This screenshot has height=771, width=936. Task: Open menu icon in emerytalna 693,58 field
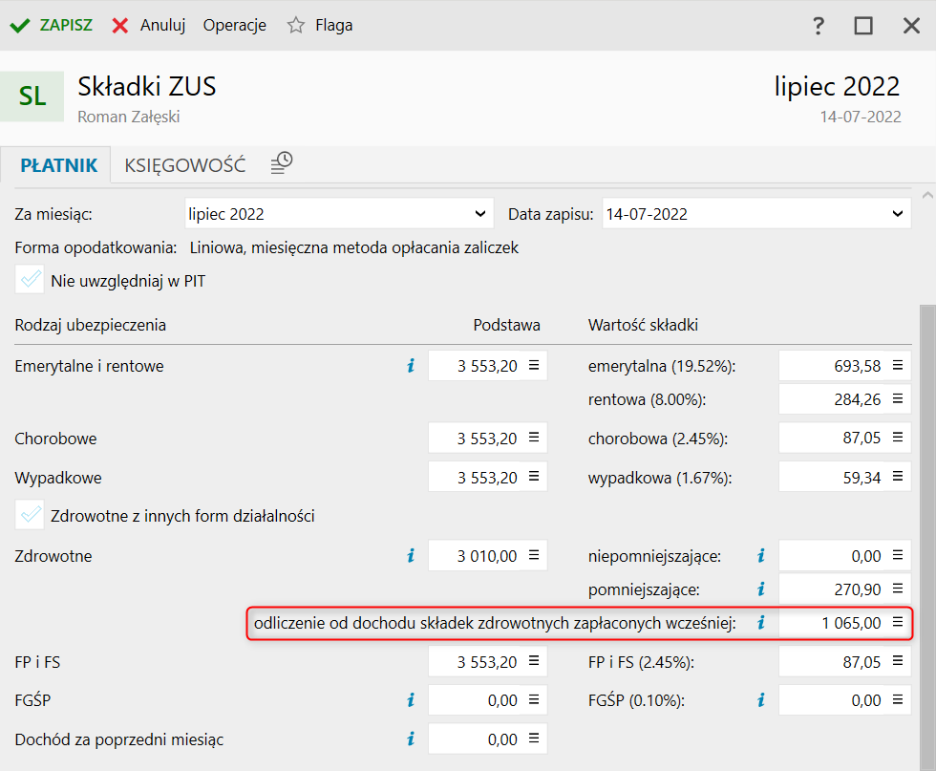coord(898,365)
